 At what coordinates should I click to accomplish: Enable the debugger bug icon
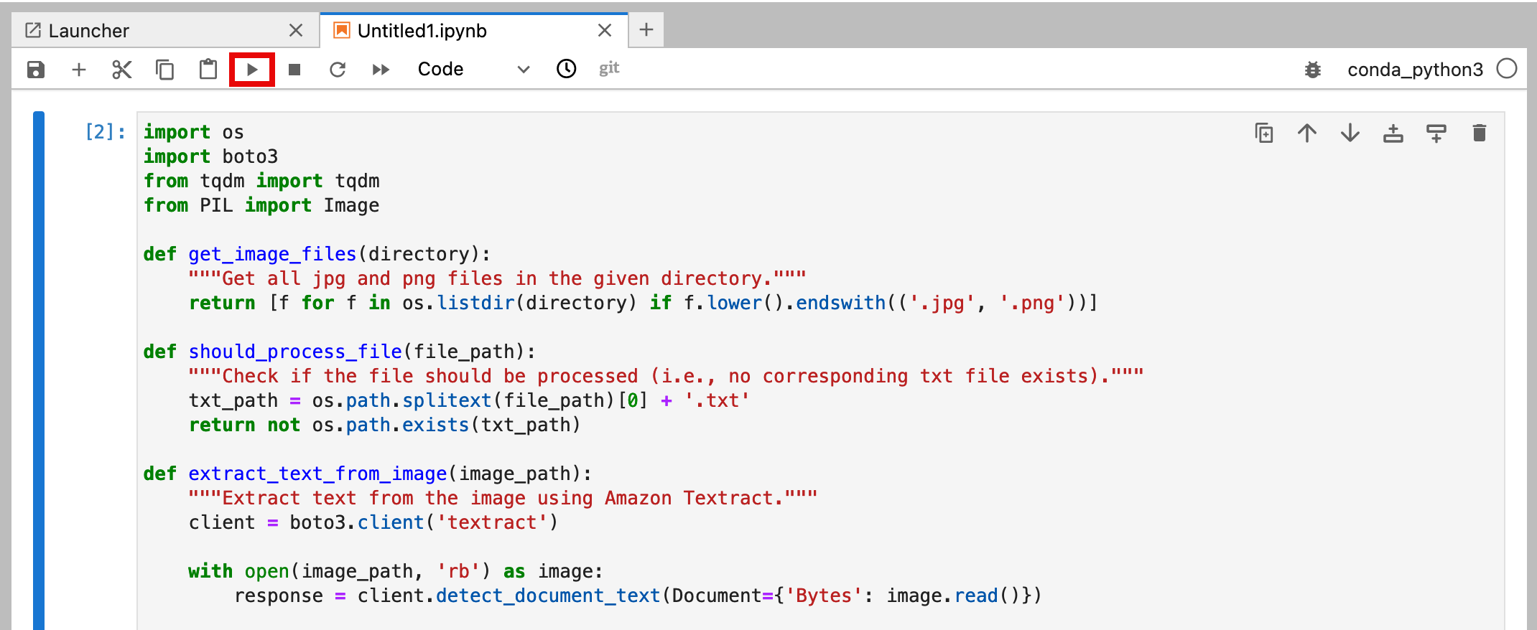(1313, 70)
